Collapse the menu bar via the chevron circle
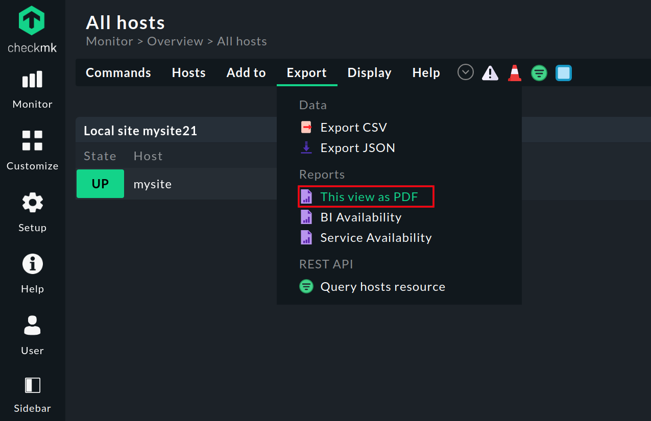651x421 pixels. (465, 72)
